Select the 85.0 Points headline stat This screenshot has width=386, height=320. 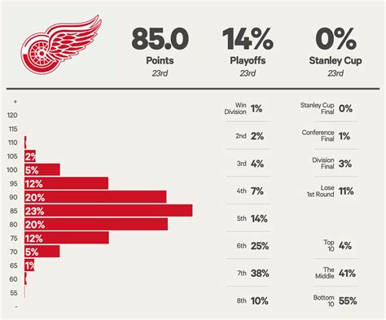click(x=160, y=51)
